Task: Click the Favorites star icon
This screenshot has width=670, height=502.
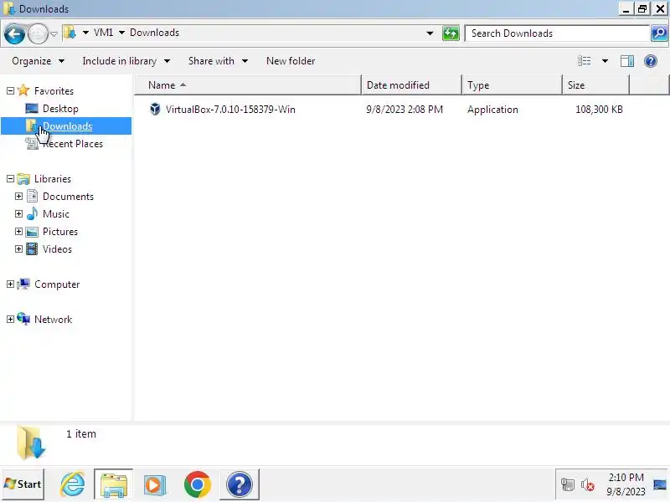Action: tap(23, 90)
